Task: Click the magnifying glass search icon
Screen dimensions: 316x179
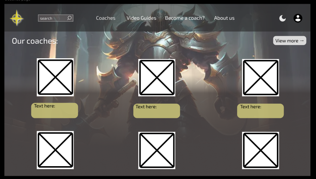Action: [69, 18]
